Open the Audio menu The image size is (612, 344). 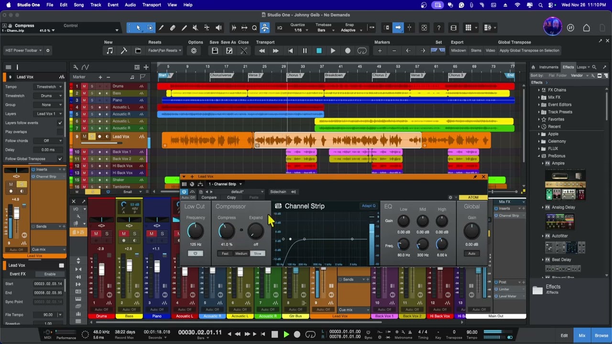click(x=130, y=5)
